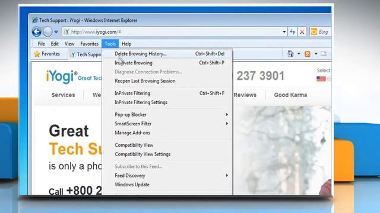Select the Tech Support browser tab
Screen dimensions: 380x213
point(85,54)
